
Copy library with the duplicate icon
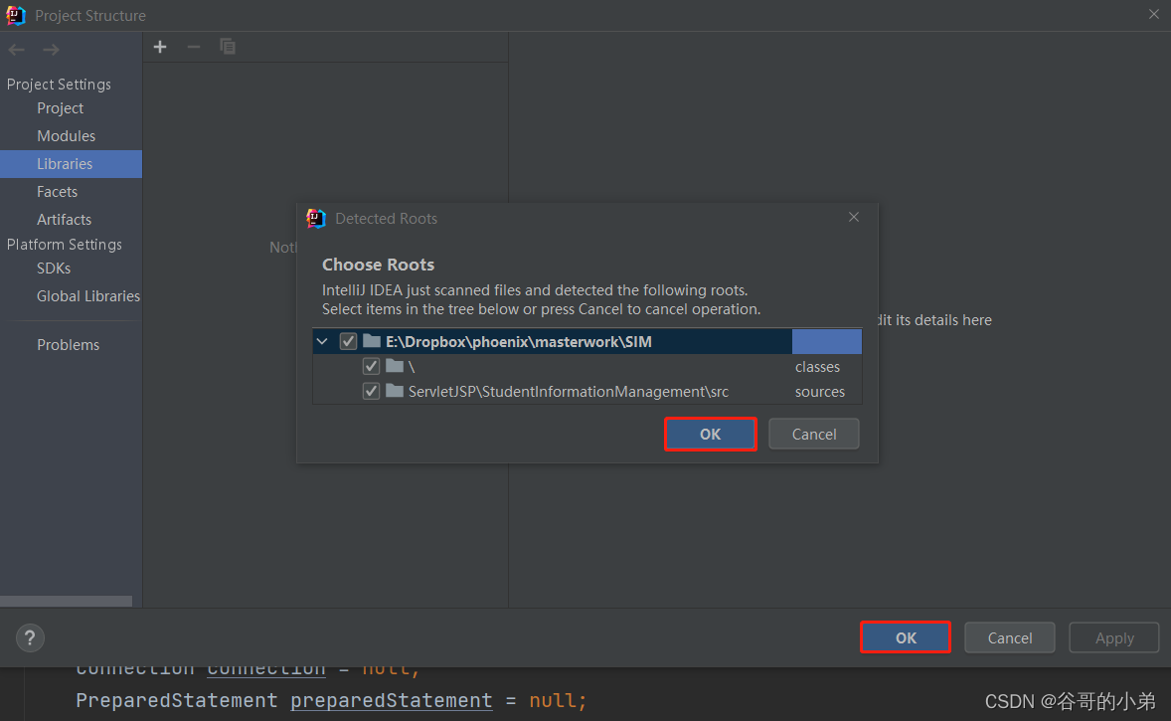click(228, 47)
